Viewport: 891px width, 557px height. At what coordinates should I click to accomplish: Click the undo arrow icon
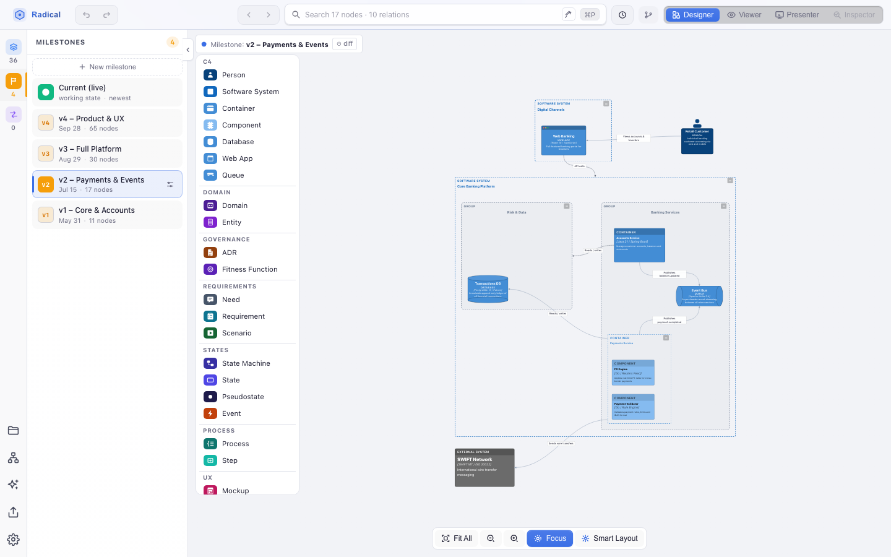[x=87, y=15]
